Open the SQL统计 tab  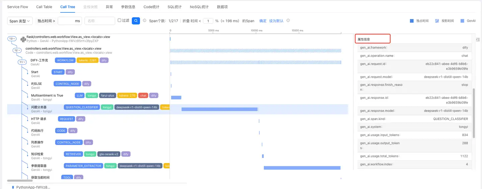174,7
